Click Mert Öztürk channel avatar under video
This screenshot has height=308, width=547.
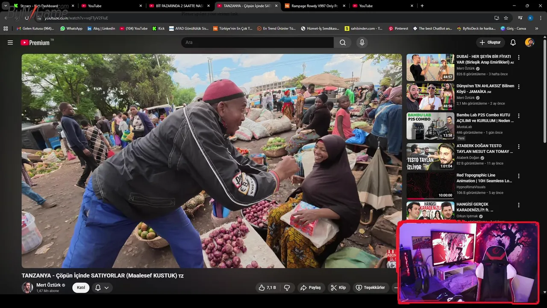click(27, 287)
